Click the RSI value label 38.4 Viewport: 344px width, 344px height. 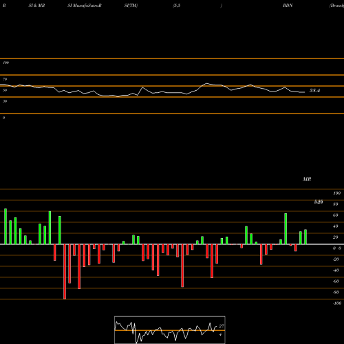tap(314, 91)
